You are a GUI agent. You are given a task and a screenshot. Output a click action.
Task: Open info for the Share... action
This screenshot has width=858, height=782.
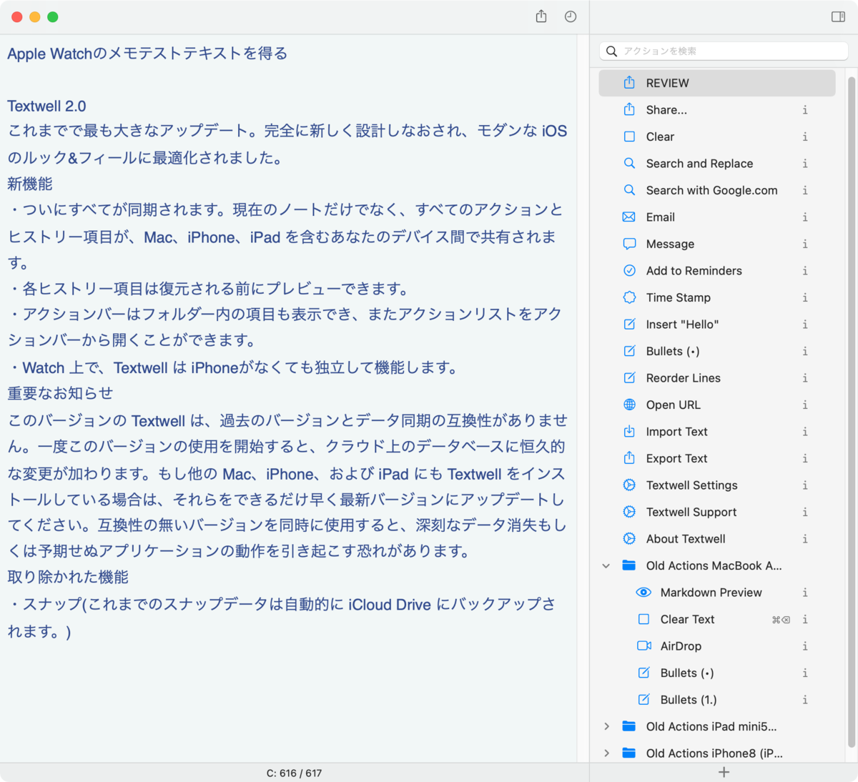coord(805,109)
